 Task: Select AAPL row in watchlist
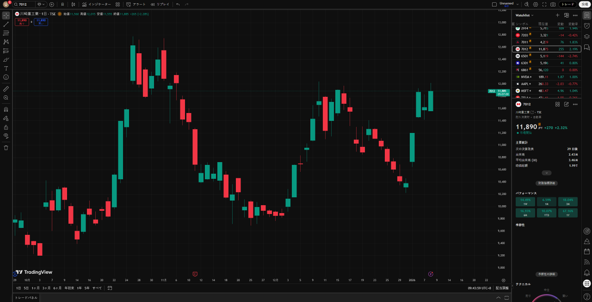click(x=546, y=84)
